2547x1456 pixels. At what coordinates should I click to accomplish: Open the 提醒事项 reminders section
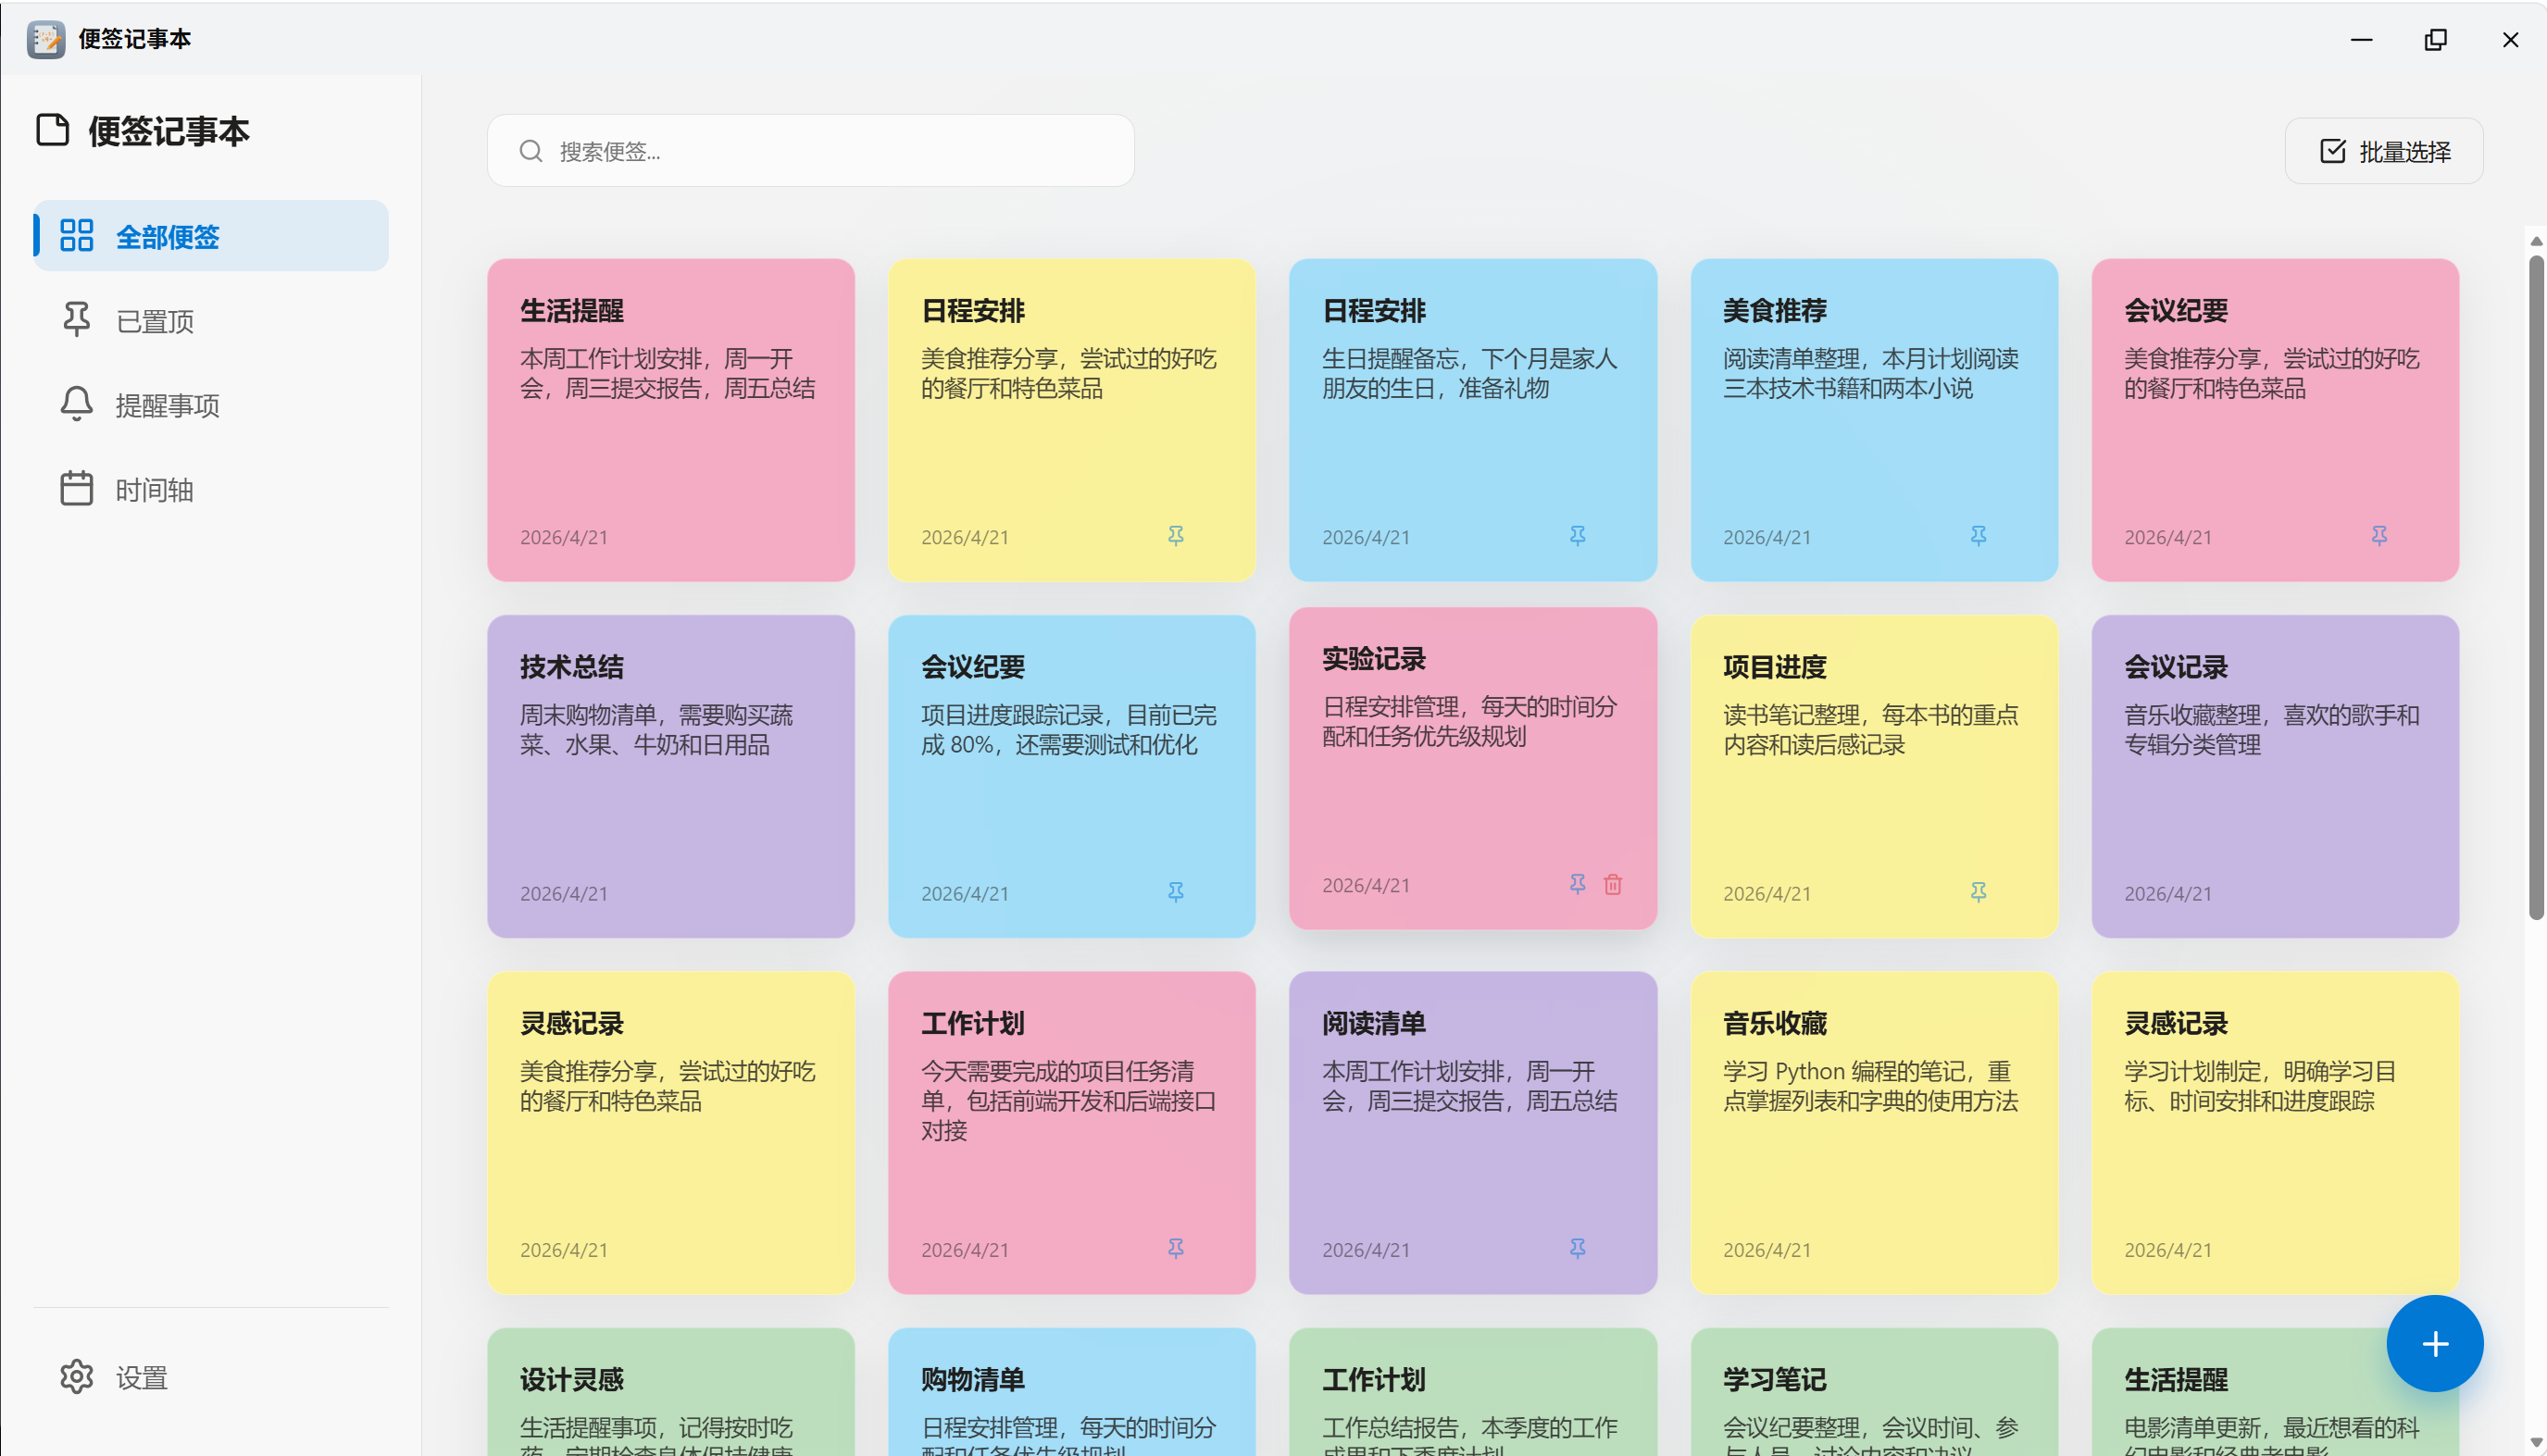click(x=167, y=405)
